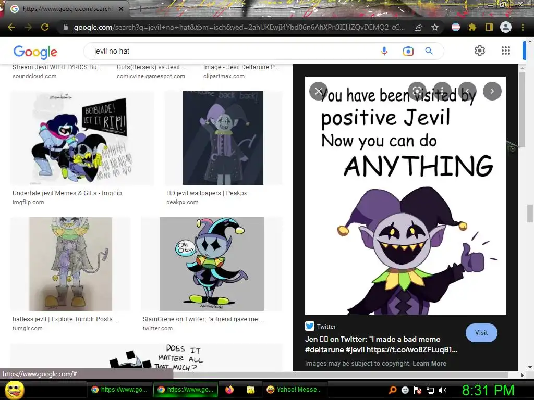This screenshot has width=534, height=400.
Task: Open the preview panel three-dot options
Action: (442, 91)
